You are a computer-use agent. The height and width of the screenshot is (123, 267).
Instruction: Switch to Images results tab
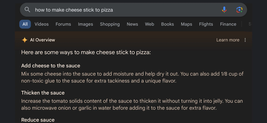(86, 24)
